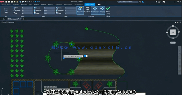The image size is (182, 95).
Task: Click the Levels count icon
Action: (x=57, y=8)
